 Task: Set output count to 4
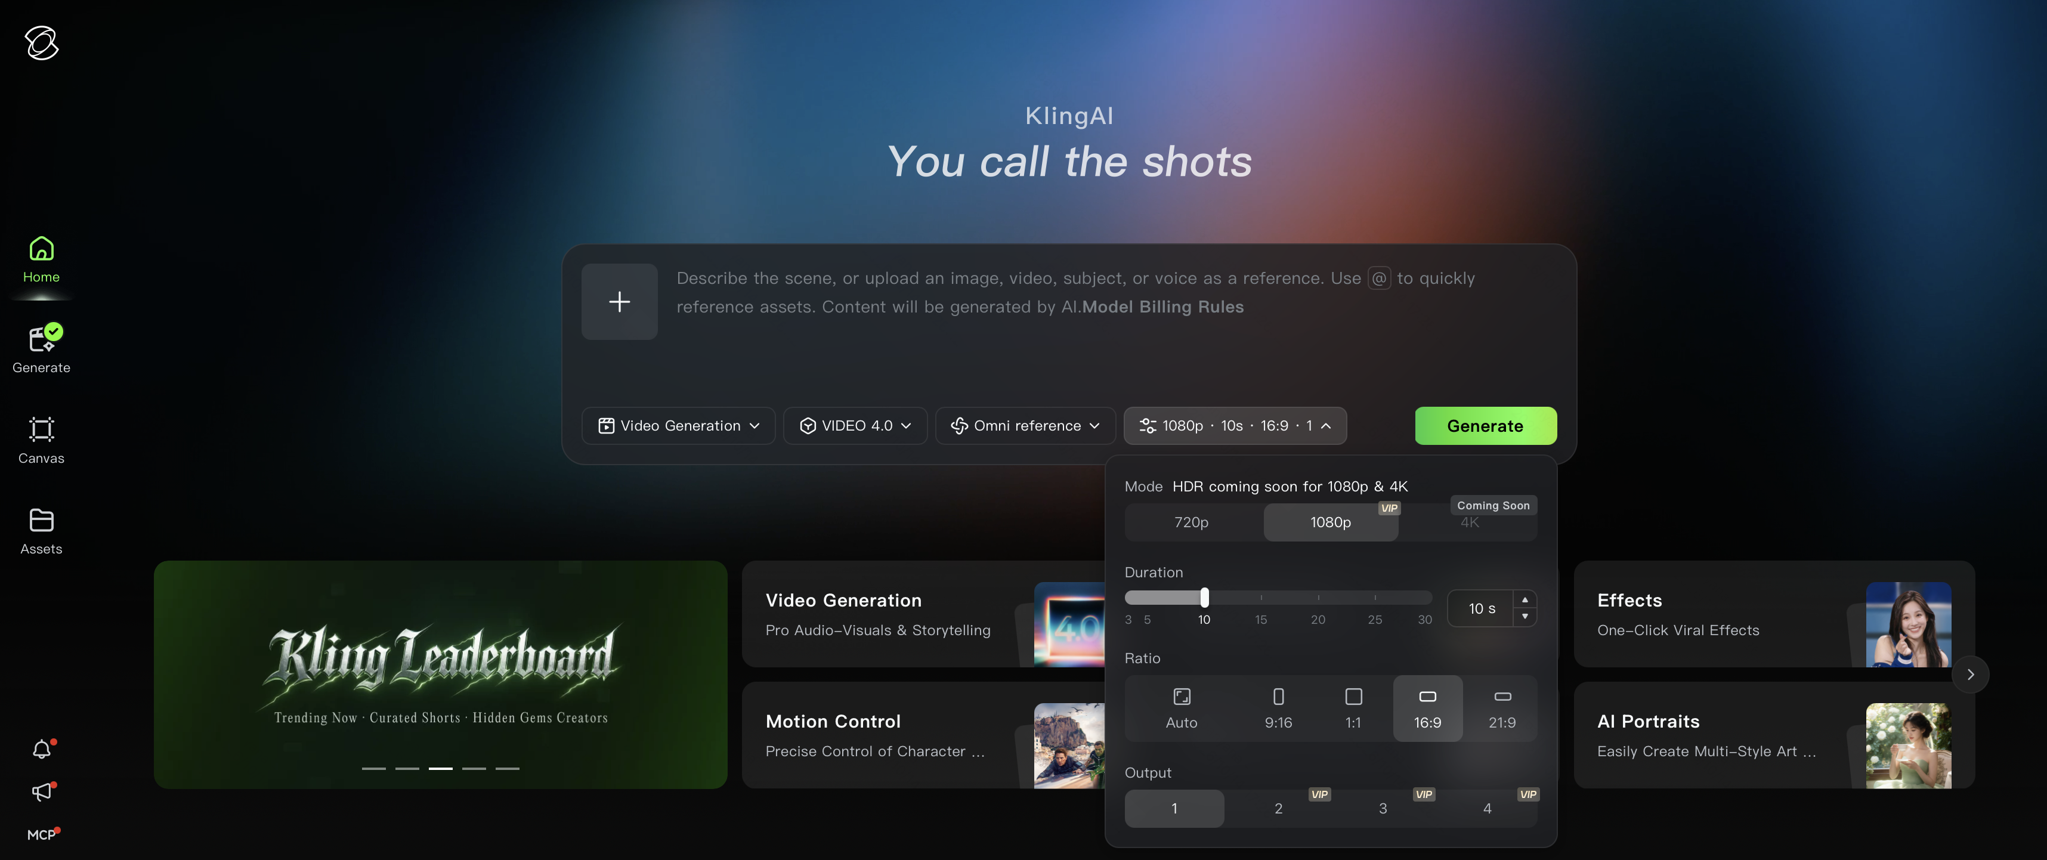(1487, 808)
